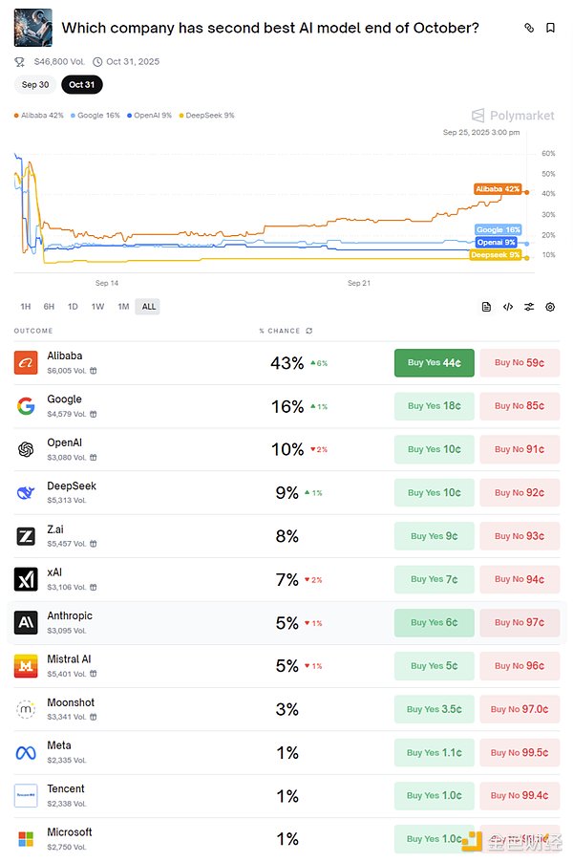This screenshot has height=862, width=573.
Task: Switch chart range to ALL
Action: [x=148, y=306]
